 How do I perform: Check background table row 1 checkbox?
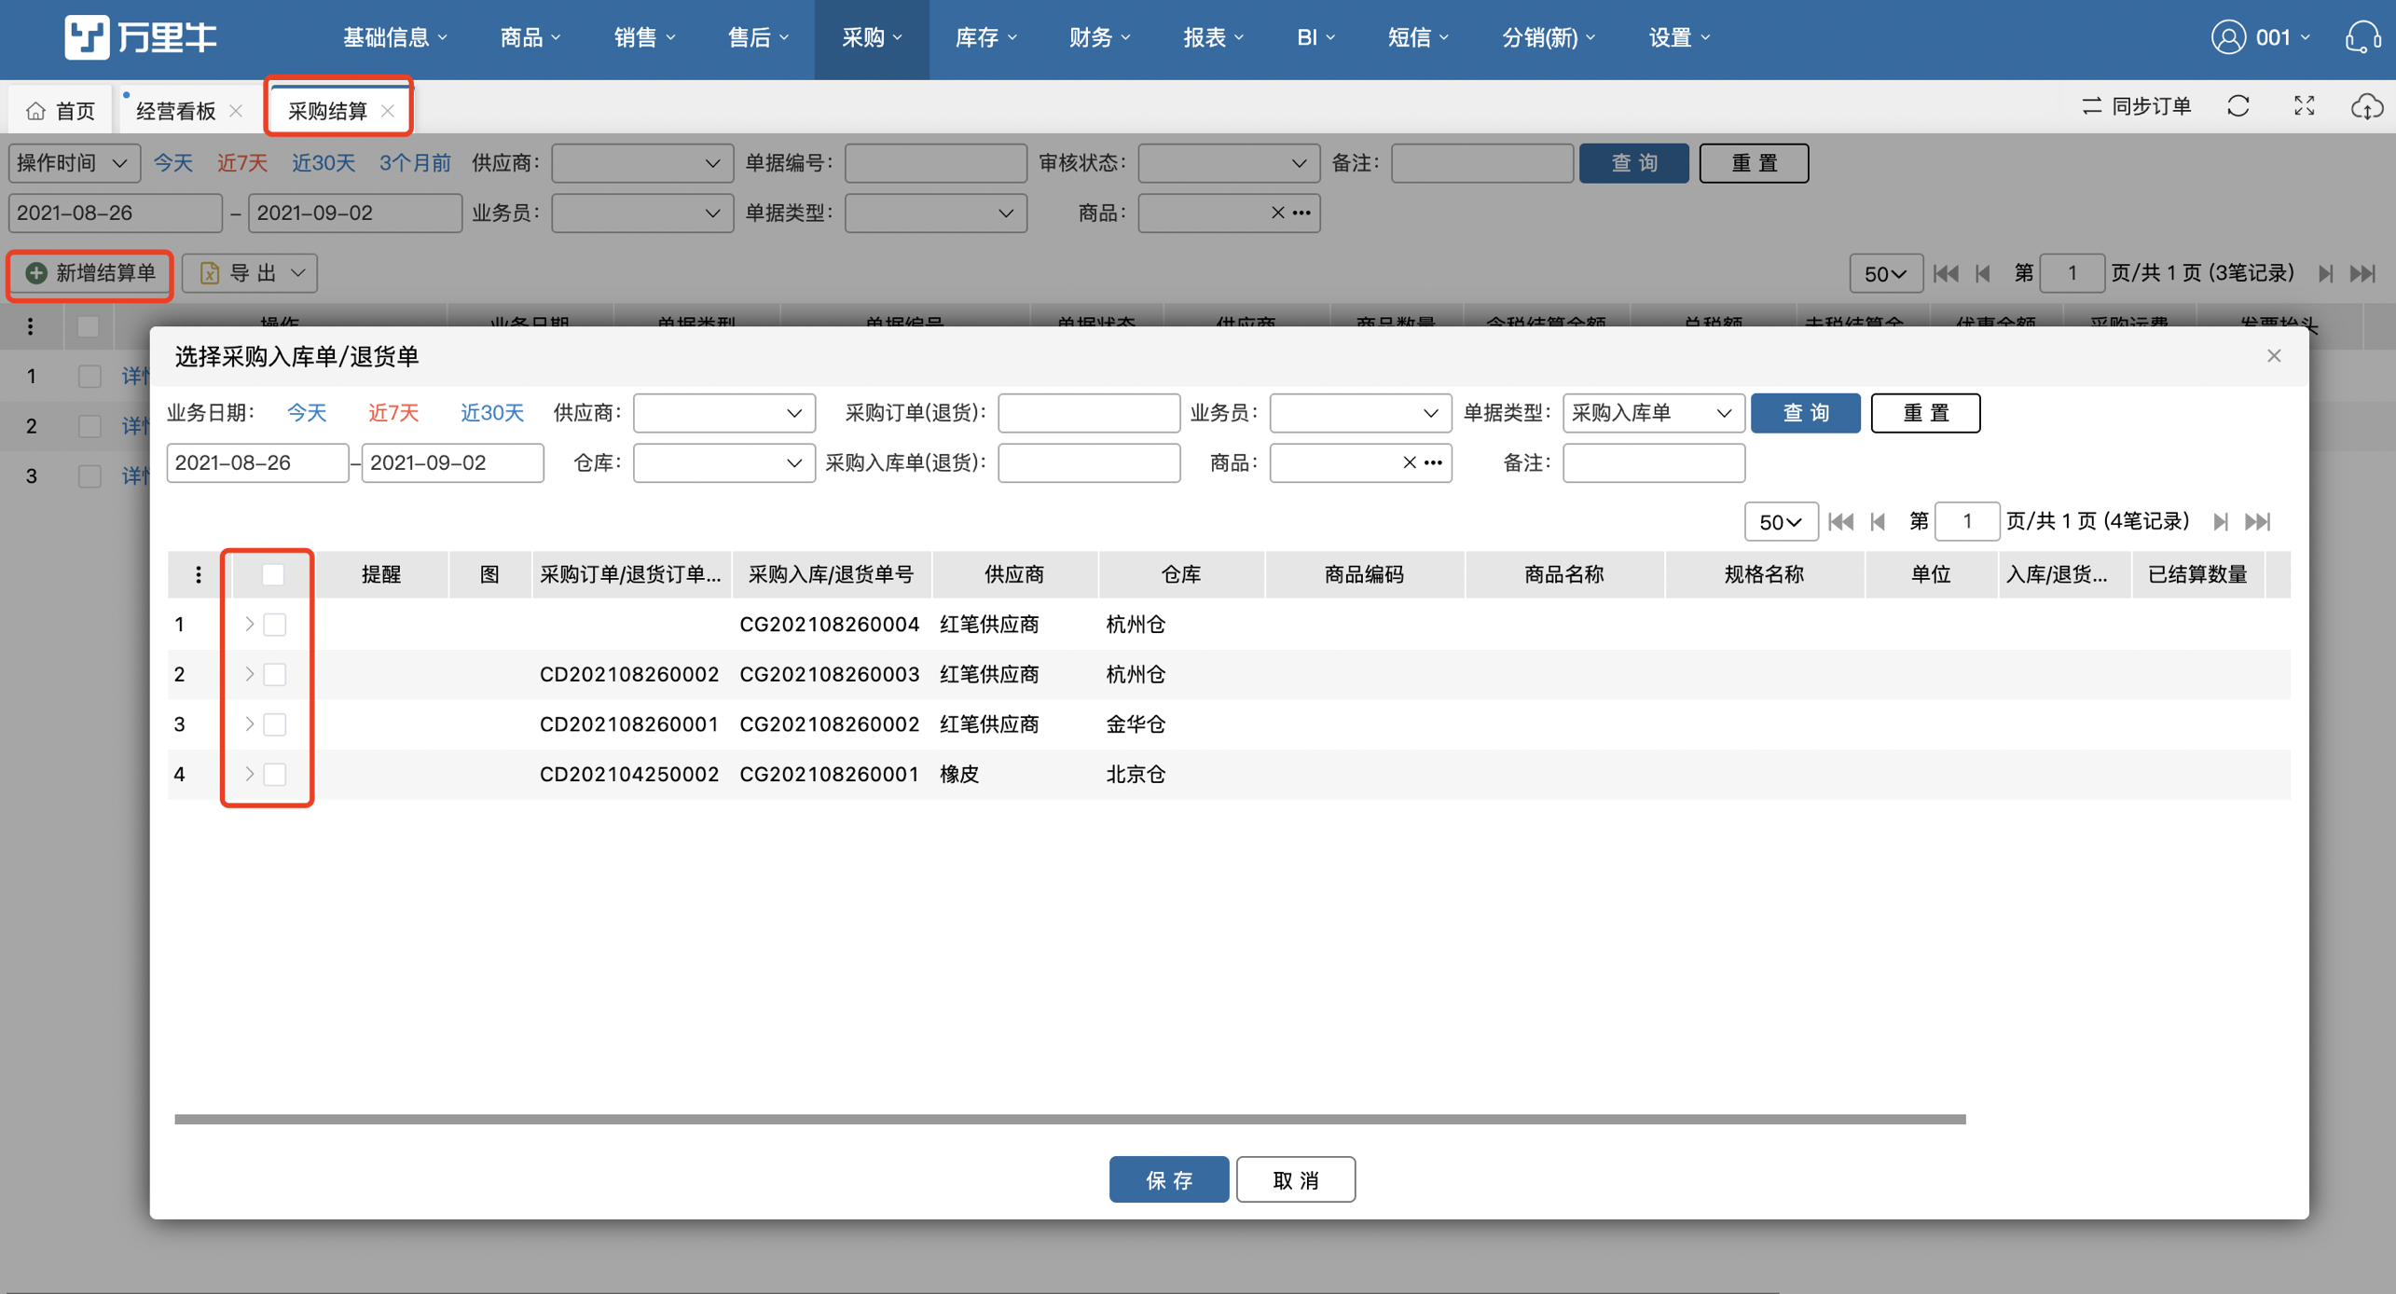(x=90, y=376)
